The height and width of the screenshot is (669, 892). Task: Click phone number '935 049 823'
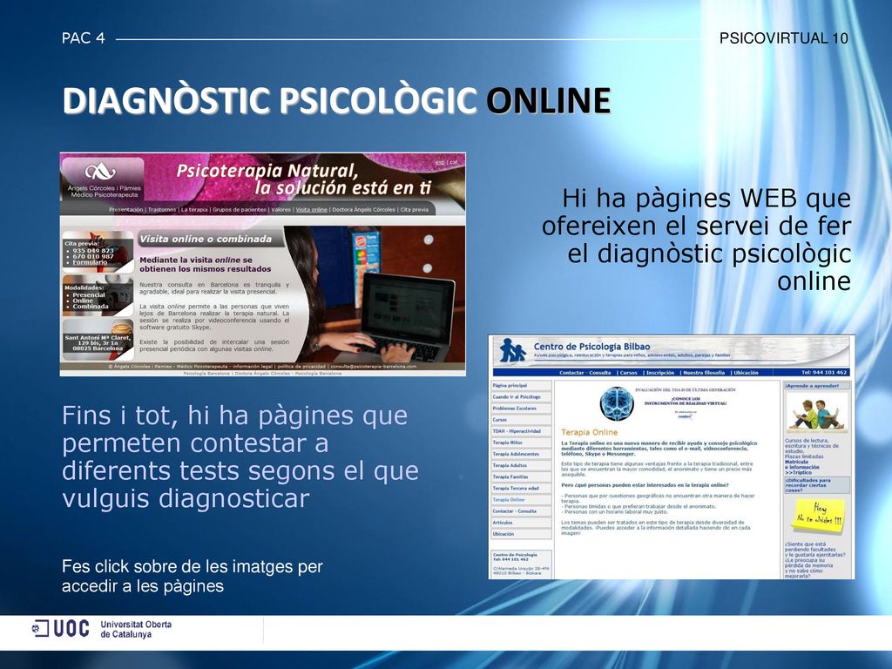pos(93,250)
